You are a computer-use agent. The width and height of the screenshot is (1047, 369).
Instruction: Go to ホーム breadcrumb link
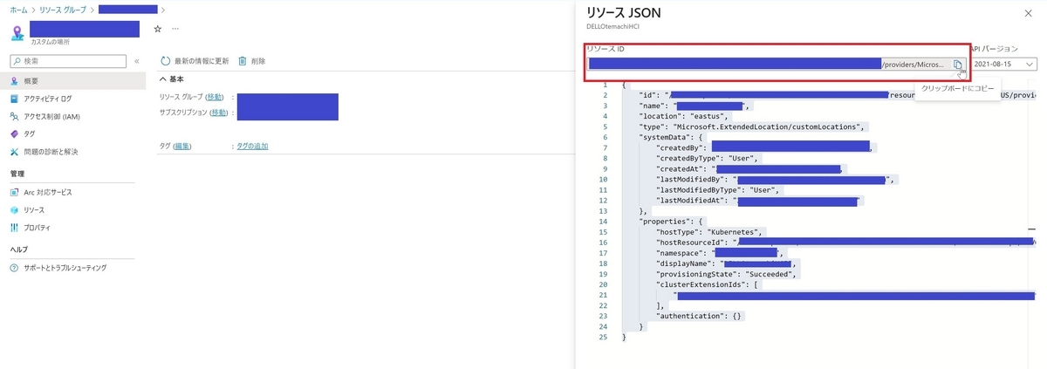[17, 9]
